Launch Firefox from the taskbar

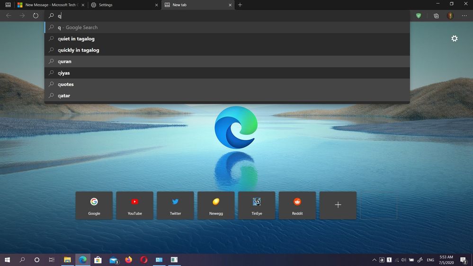click(128, 260)
